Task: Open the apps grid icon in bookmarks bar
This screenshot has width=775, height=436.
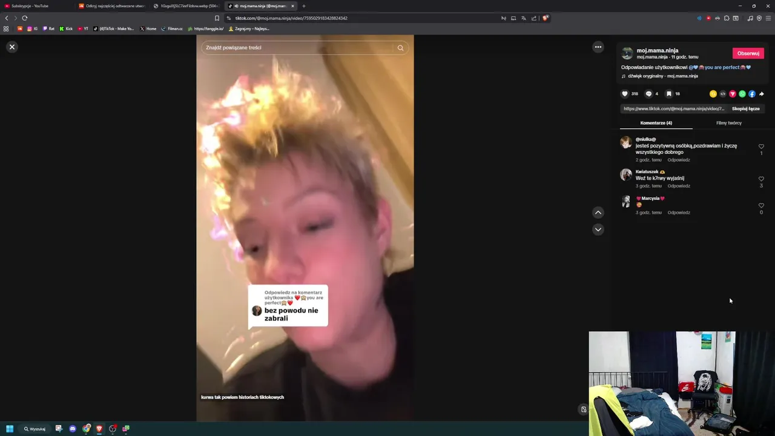Action: point(6,28)
